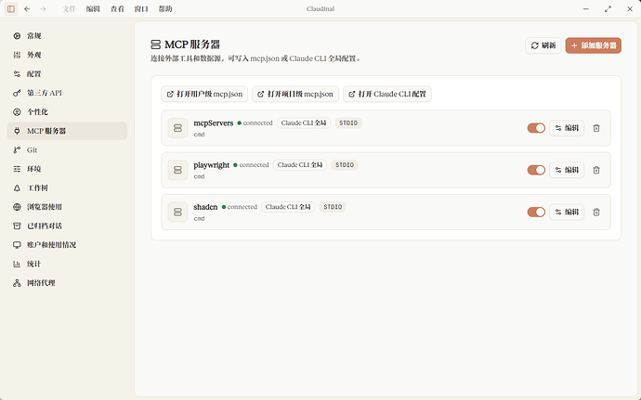
Task: Click Claude CLI 全局 tag on playwright
Action: pyautogui.click(x=300, y=165)
